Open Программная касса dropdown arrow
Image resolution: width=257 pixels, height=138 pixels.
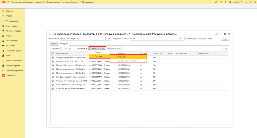[x=180, y=39]
